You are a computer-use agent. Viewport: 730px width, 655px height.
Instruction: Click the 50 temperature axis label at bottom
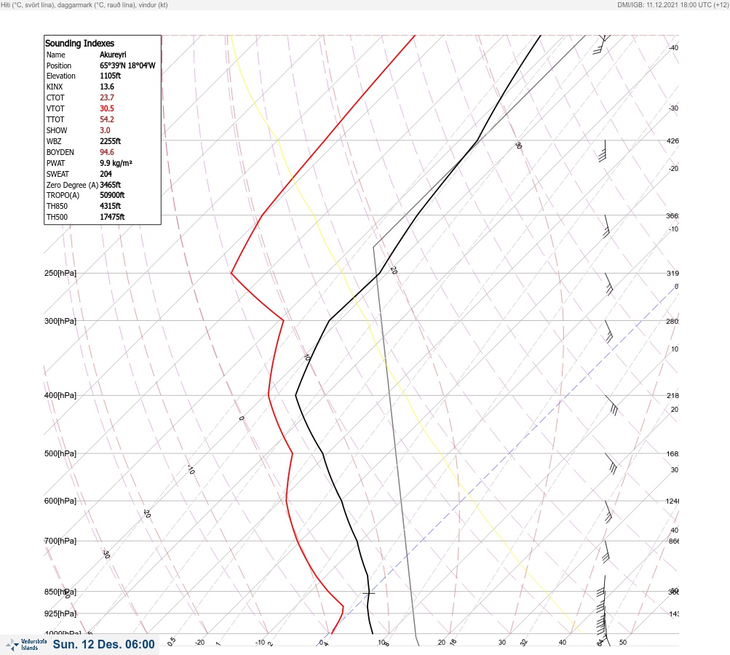click(623, 643)
